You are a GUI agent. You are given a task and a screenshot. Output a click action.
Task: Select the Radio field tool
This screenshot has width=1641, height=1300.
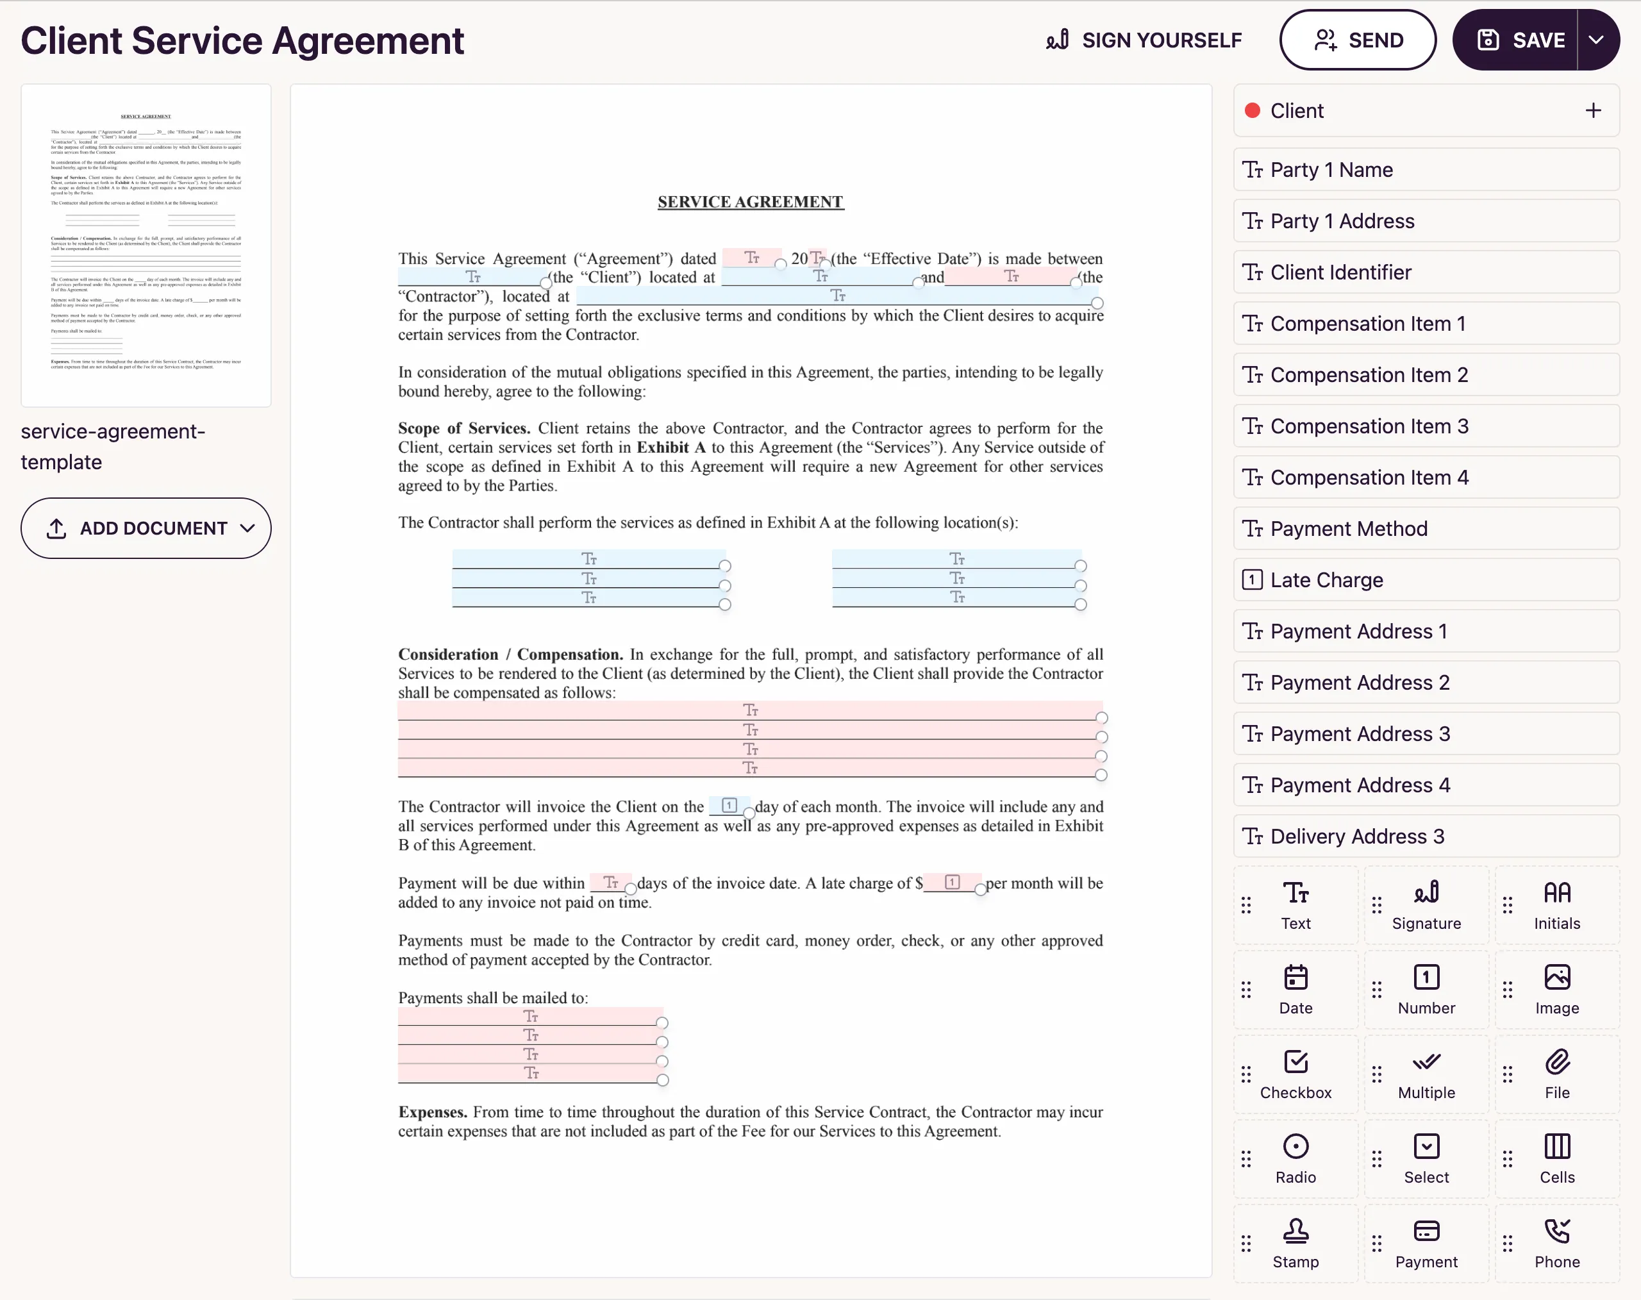pos(1295,1158)
